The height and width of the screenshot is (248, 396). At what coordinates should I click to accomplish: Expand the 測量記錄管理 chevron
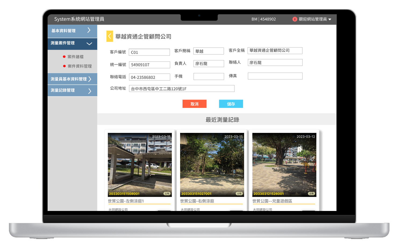pos(90,91)
